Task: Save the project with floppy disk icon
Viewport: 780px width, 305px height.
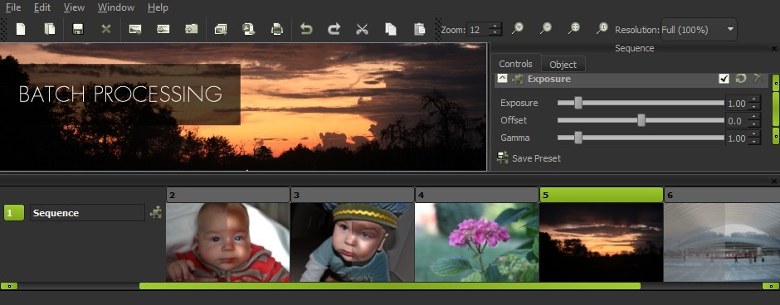Action: [78, 29]
